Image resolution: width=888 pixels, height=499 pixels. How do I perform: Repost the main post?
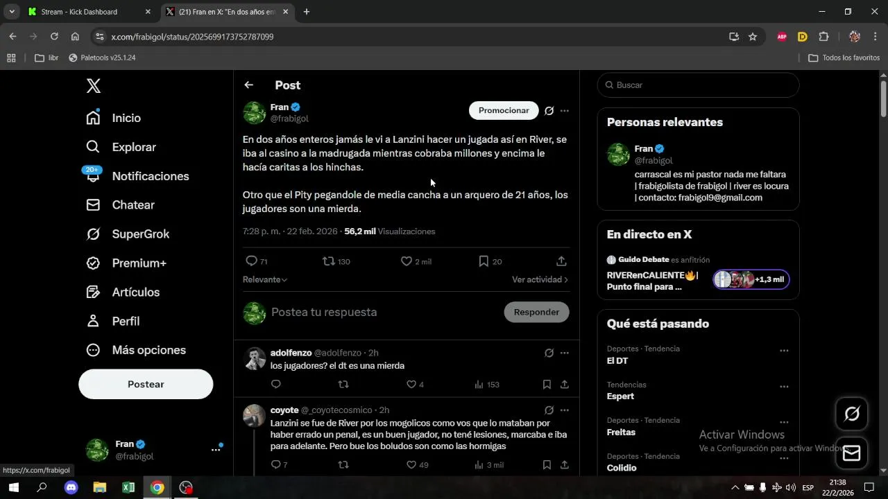pyautogui.click(x=329, y=261)
